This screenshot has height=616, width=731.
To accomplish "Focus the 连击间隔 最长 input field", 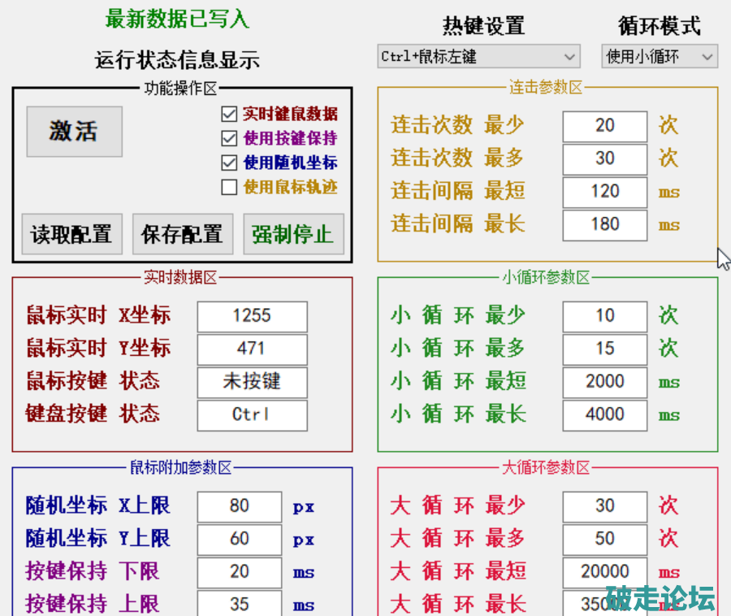I will pos(604,224).
